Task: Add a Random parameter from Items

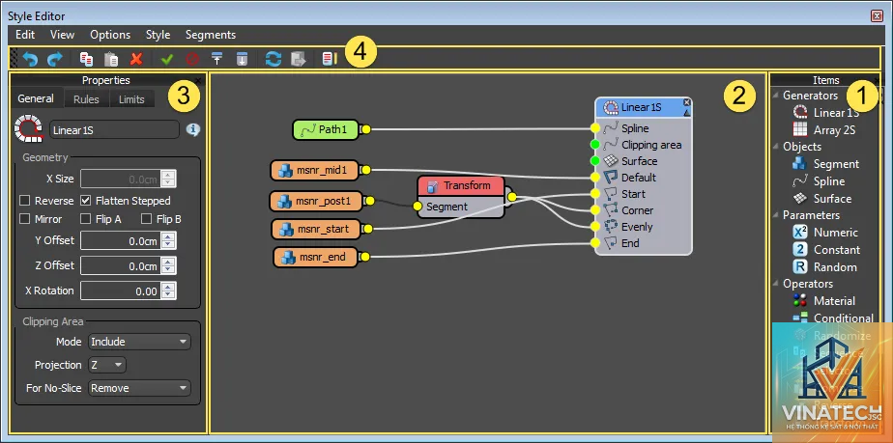Action: click(x=824, y=266)
